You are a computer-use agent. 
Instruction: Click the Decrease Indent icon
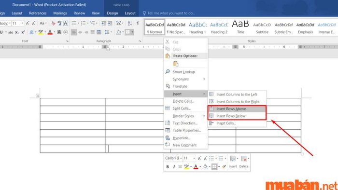104,23
